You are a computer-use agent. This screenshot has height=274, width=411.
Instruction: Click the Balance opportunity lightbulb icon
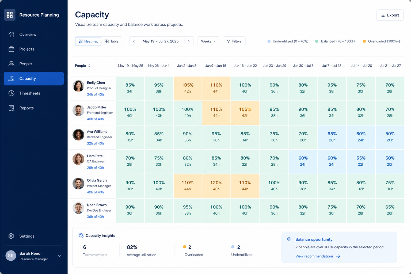click(289, 239)
